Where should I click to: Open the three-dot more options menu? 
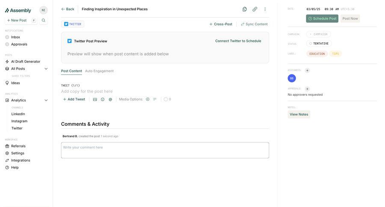click(265, 9)
